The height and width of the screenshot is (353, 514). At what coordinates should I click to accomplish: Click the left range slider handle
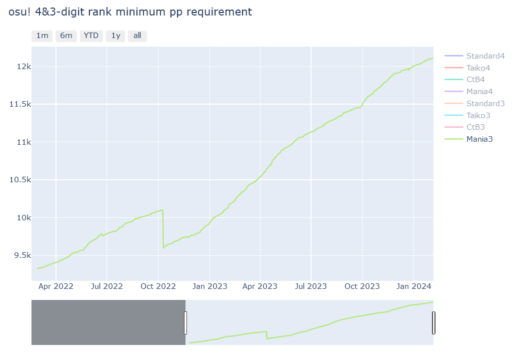pos(185,322)
